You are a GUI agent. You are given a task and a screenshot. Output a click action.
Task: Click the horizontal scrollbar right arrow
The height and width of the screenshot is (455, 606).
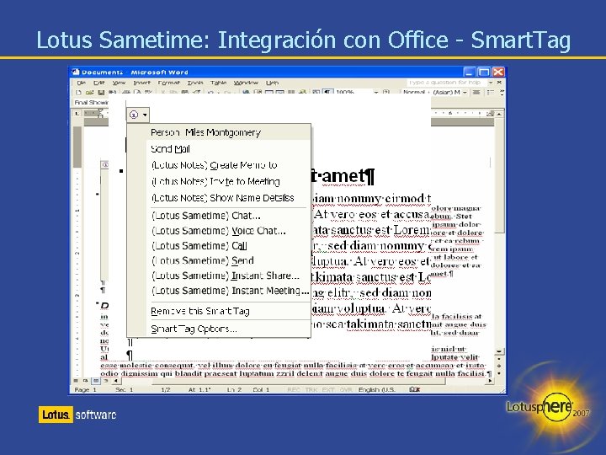491,381
